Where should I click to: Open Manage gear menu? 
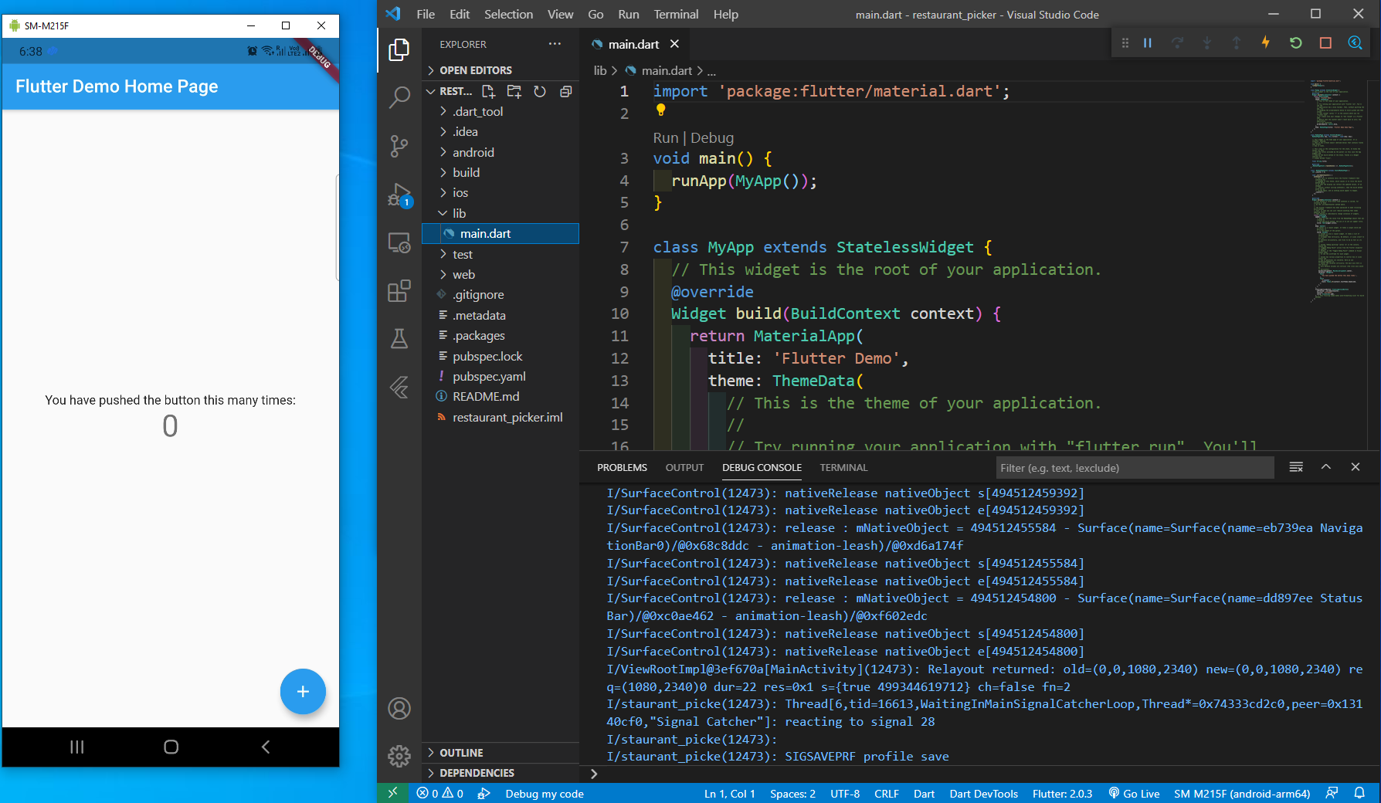coord(399,756)
